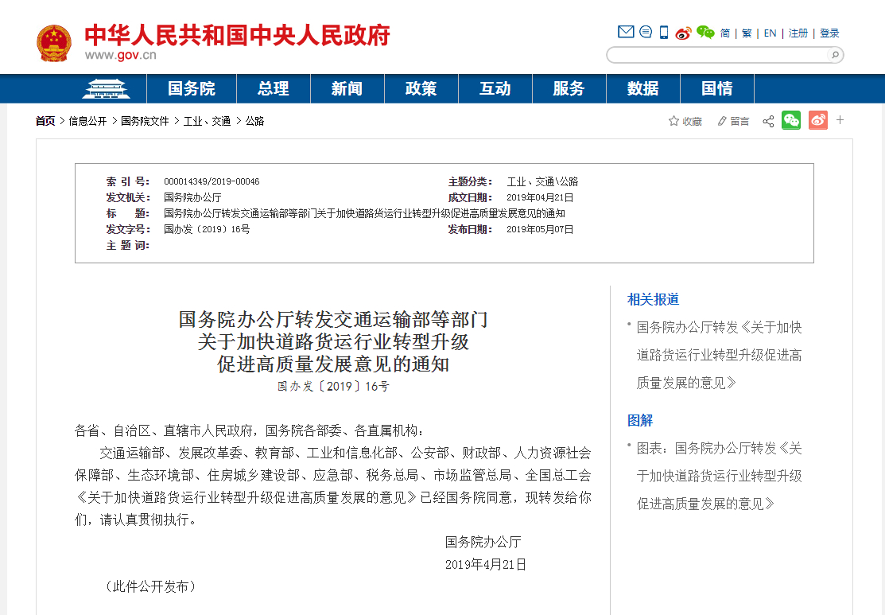Go to the 数据 navigation section

[x=642, y=88]
